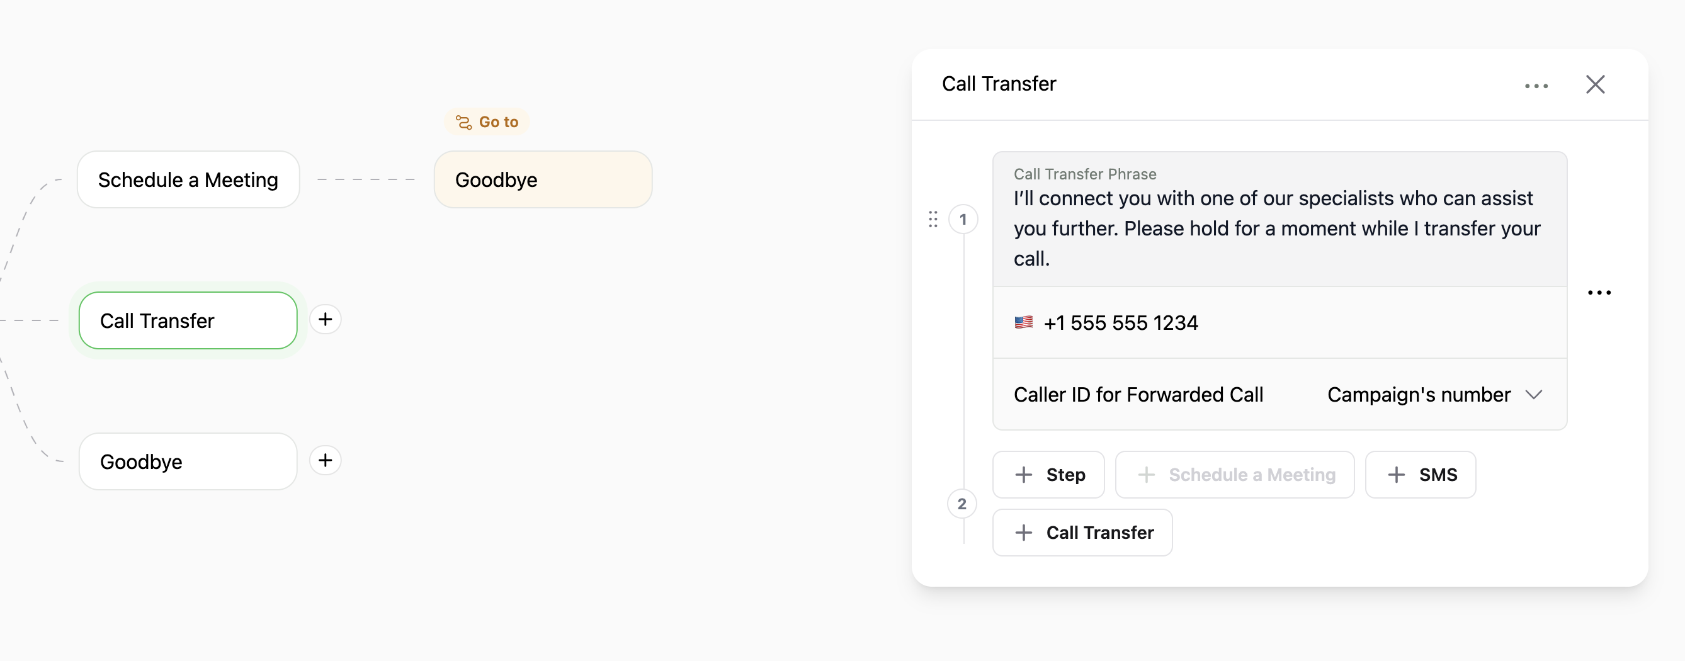Add a new Step
1685x661 pixels.
pos(1048,475)
